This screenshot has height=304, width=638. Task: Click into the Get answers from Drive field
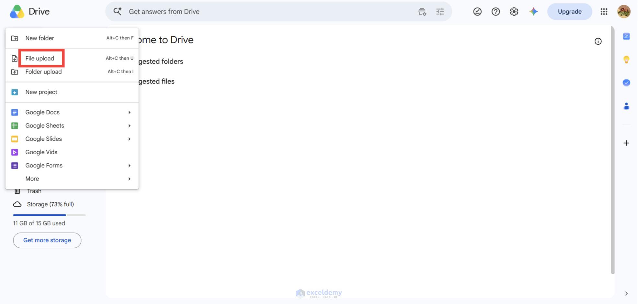279,12
